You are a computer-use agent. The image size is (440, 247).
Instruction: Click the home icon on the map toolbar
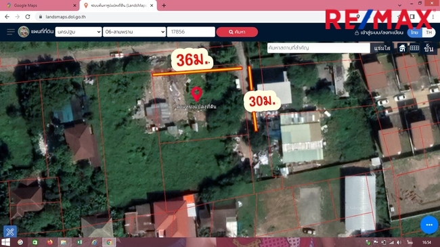tap(402, 48)
